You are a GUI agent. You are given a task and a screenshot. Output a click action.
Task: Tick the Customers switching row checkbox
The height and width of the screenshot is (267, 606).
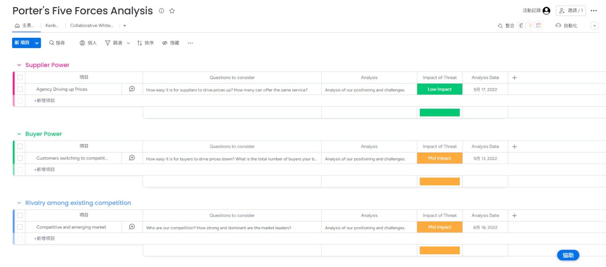pos(20,158)
